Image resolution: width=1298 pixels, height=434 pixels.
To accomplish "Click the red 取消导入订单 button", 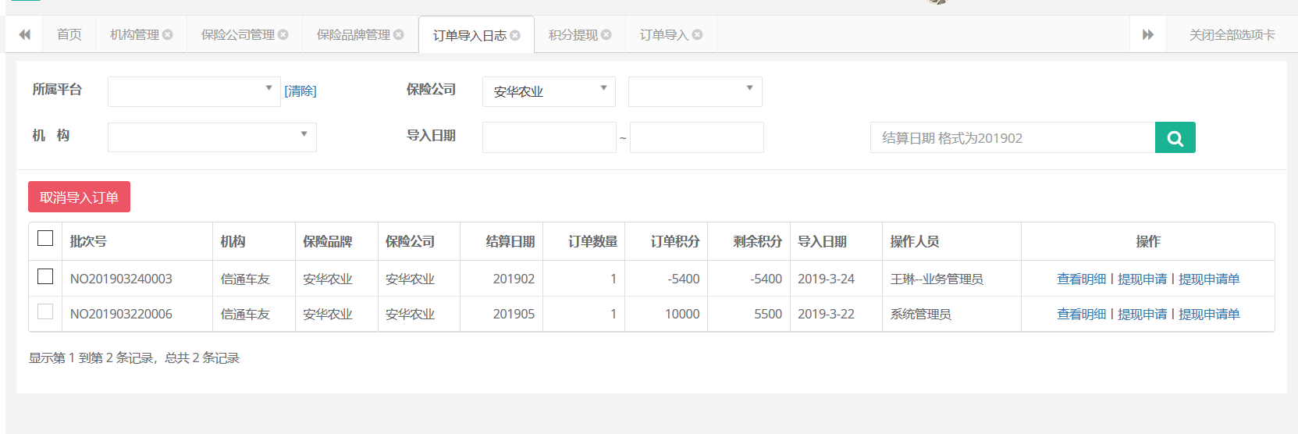I will click(x=79, y=197).
